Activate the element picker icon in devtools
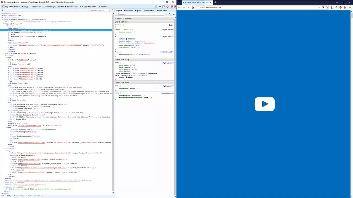Image resolution: width=353 pixels, height=198 pixels. (2, 7)
